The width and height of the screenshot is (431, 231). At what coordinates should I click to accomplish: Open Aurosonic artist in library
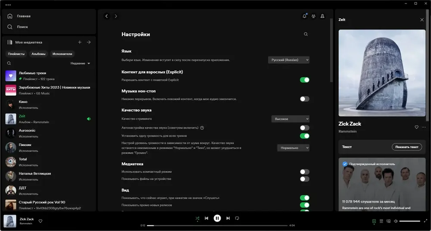pos(49,133)
